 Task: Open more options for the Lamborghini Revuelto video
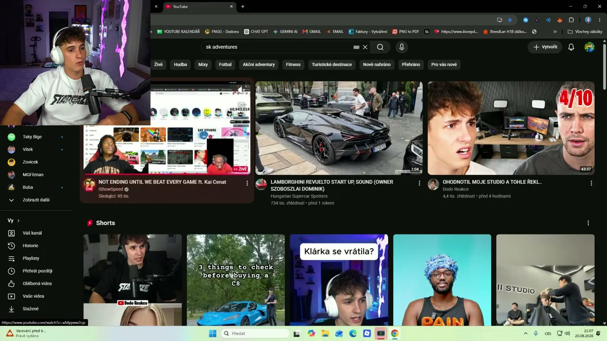419,183
